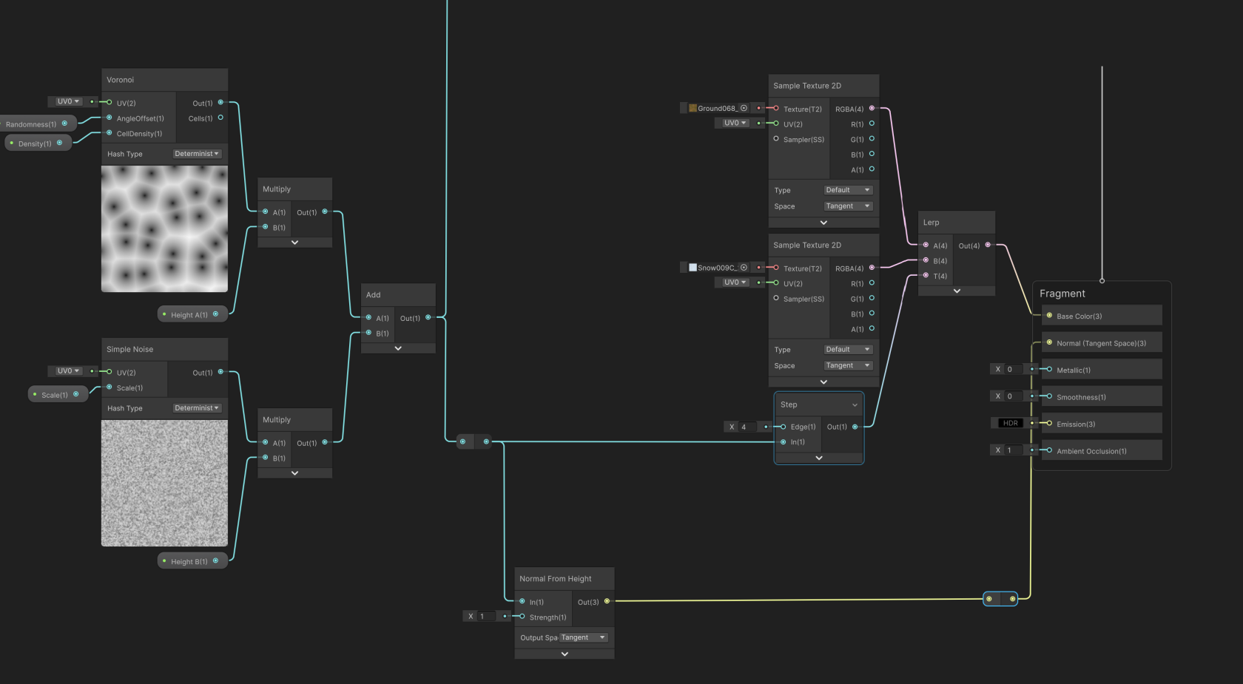Open Space dropdown on the Ground068 Sample Texture 2D node
Viewport: 1243px width, 684px height.
tap(848, 206)
